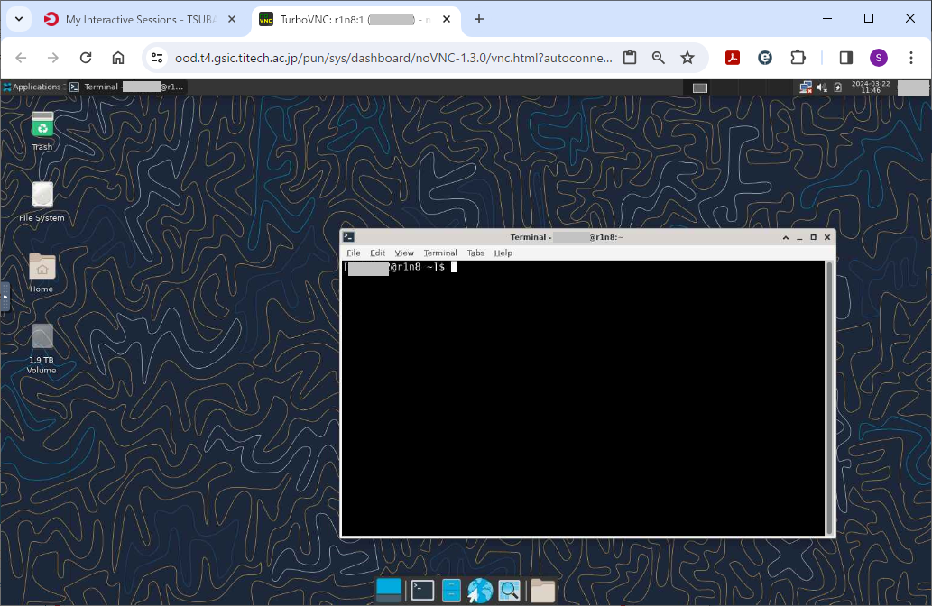This screenshot has width=932, height=606.
Task: Click Terminal window button in top panel
Action: pos(128,87)
